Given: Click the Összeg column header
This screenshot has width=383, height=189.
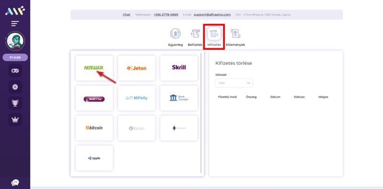Looking at the screenshot, I should click(x=251, y=97).
